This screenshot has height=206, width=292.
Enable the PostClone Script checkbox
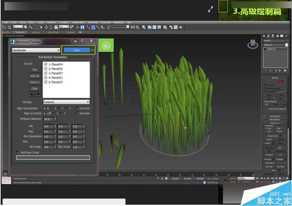pos(18,152)
